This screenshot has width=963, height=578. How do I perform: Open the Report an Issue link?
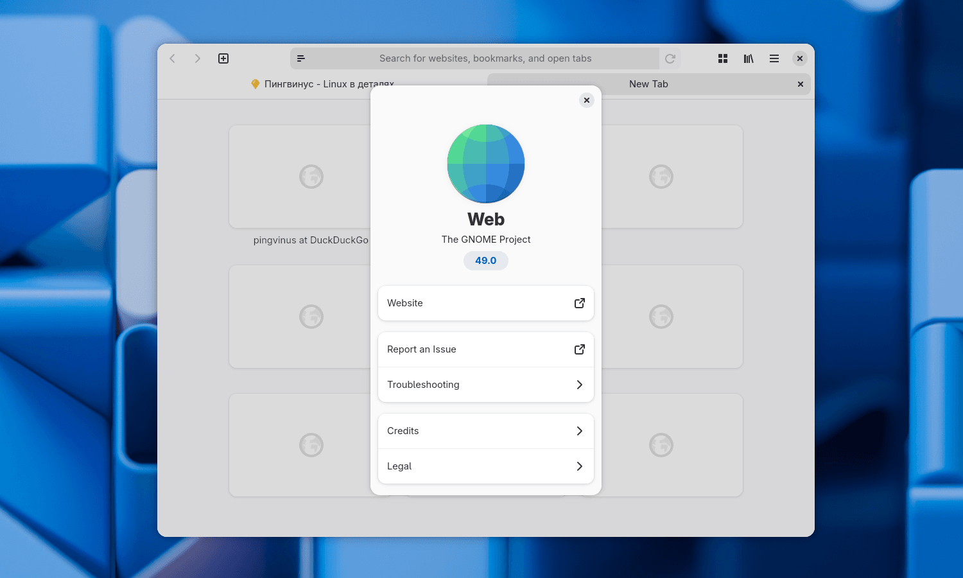485,349
